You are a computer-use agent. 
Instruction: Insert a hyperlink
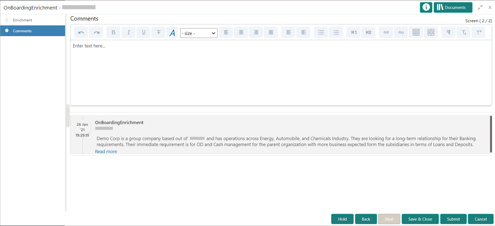click(386, 33)
